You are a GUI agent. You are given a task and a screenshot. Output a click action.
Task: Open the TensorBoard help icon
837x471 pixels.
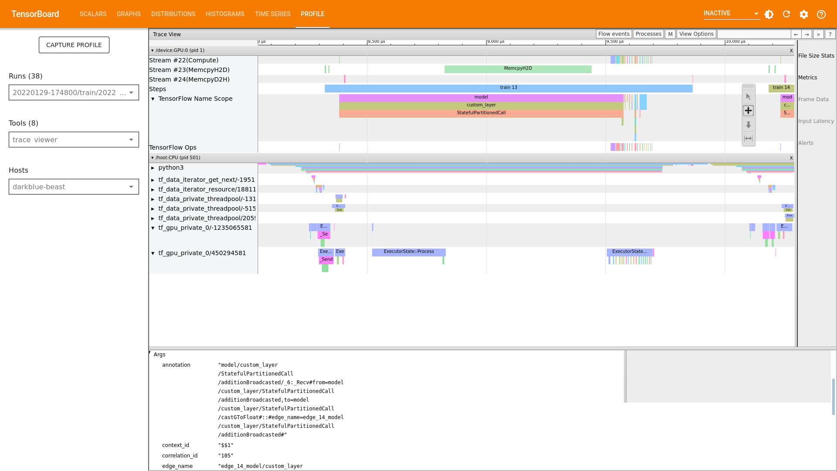[x=821, y=14]
